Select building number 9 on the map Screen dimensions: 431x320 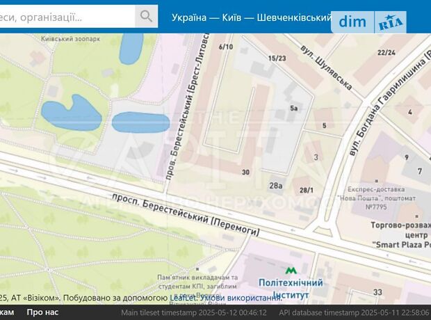click(407, 157)
